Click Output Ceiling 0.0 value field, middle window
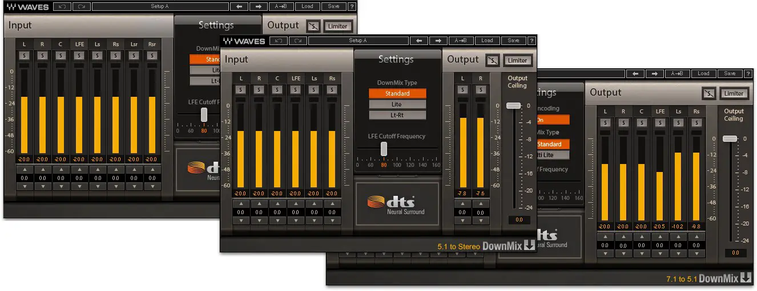 click(518, 220)
